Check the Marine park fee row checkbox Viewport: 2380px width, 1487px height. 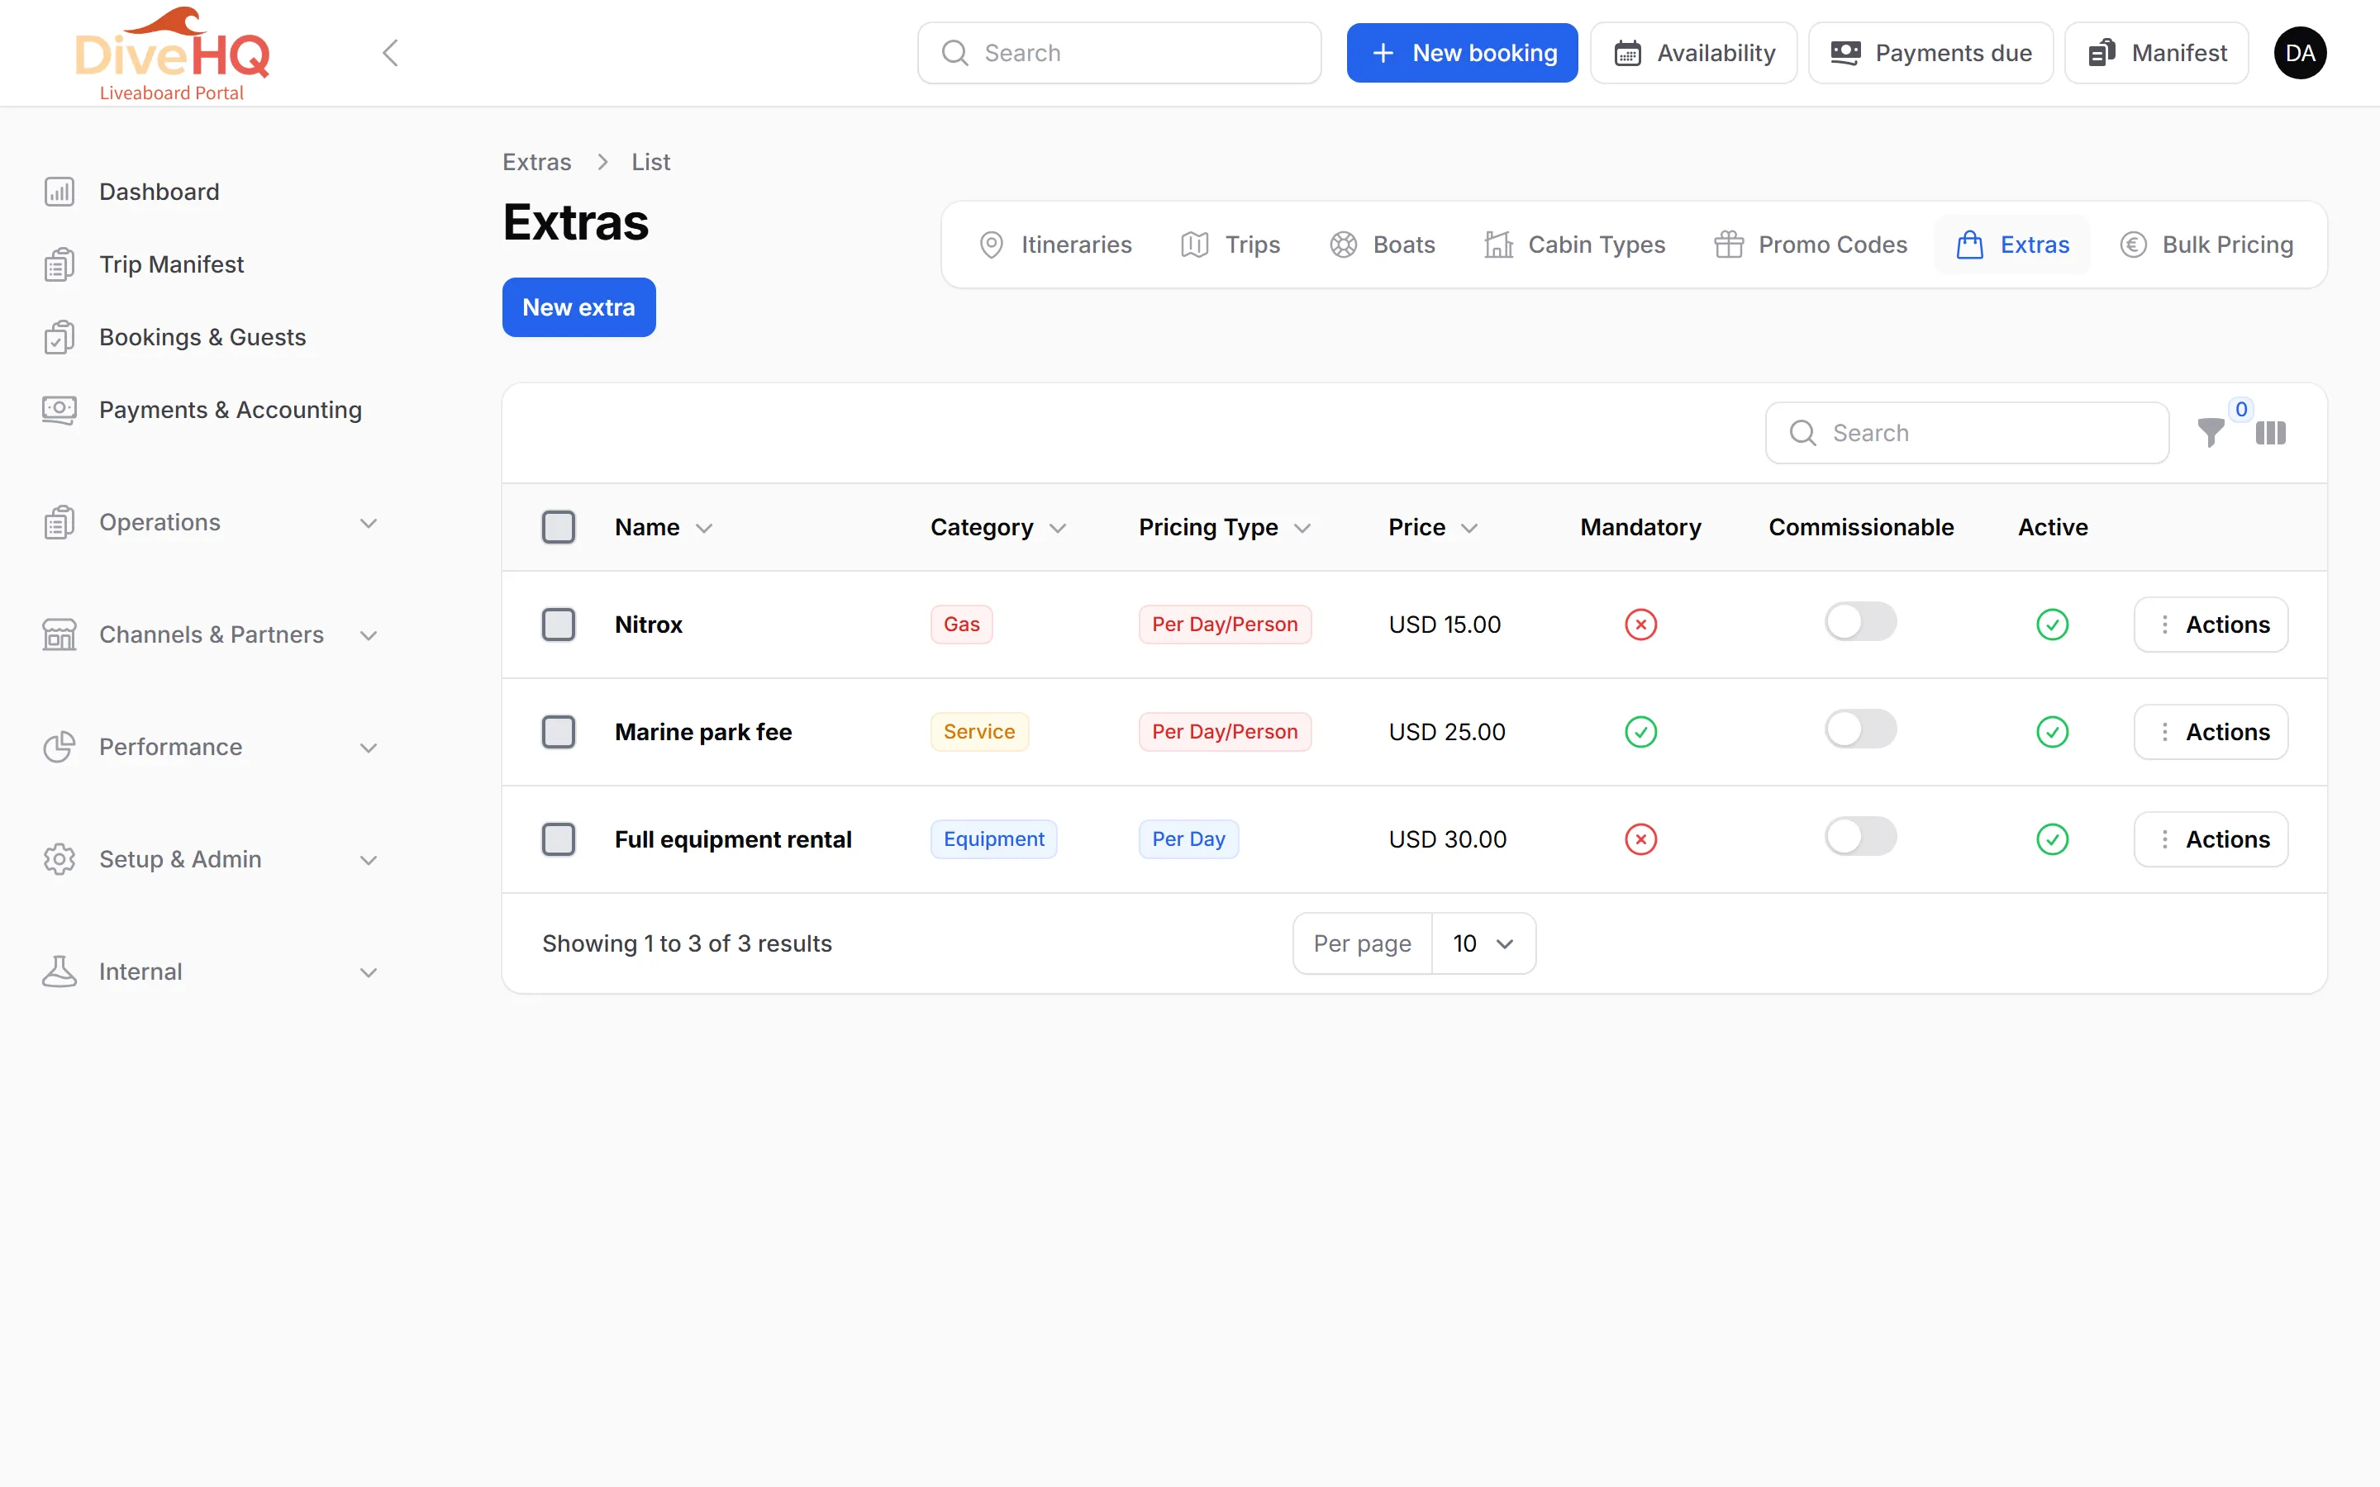tap(559, 732)
